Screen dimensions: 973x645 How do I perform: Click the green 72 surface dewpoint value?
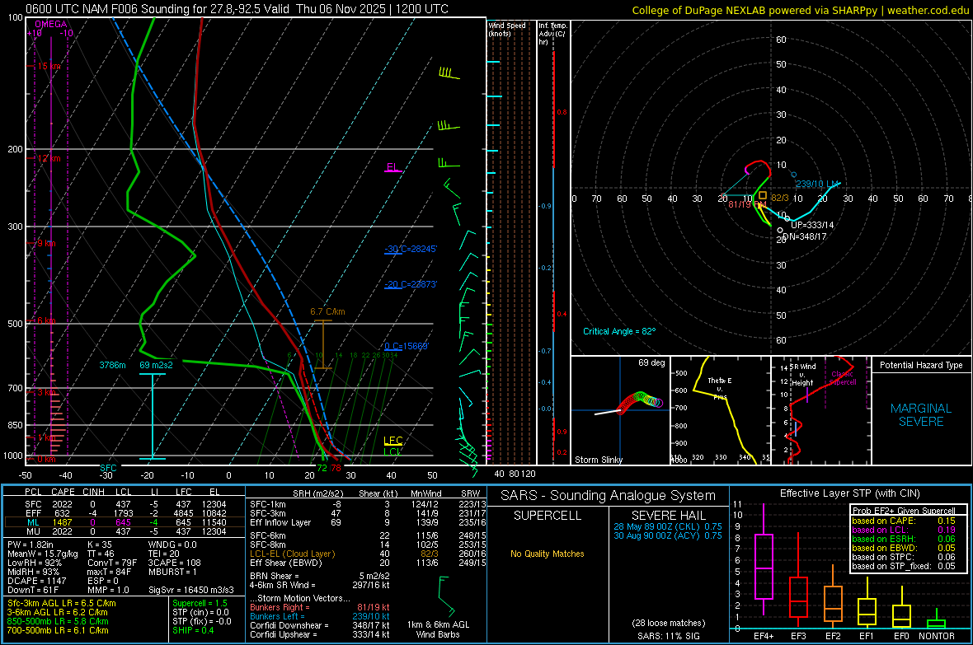(322, 468)
